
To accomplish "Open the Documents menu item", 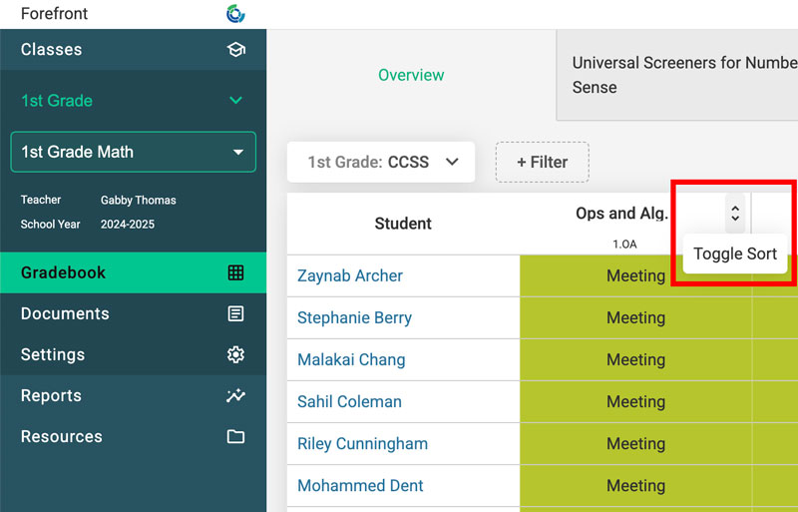I will (65, 313).
